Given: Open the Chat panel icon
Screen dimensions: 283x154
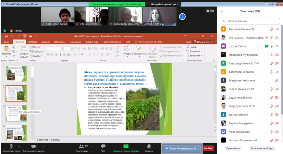Looking at the screenshot, I should (x=103, y=146).
